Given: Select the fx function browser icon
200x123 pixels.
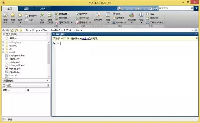Looking at the screenshot, I should 54,44.
